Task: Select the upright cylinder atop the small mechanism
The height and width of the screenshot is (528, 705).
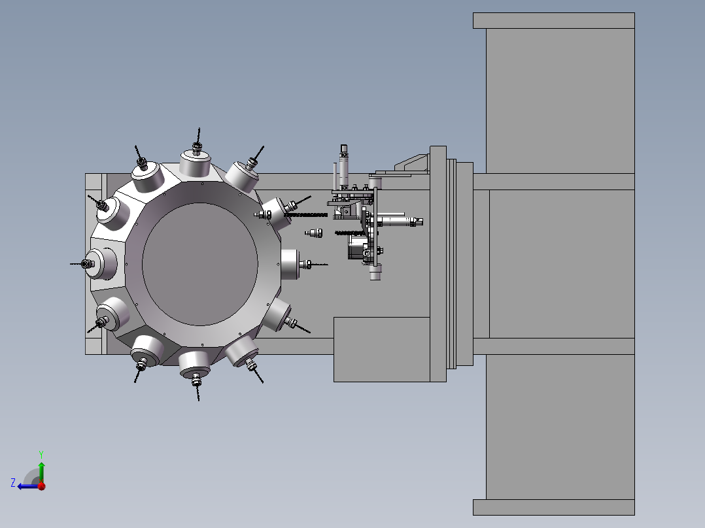Action: click(344, 166)
